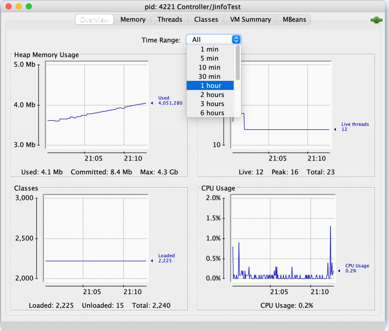Pick the highlighted 1 hour option

tap(210, 85)
